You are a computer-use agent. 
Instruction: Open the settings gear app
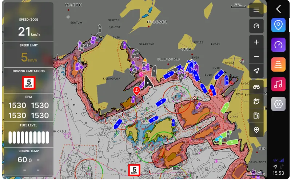(x=278, y=104)
